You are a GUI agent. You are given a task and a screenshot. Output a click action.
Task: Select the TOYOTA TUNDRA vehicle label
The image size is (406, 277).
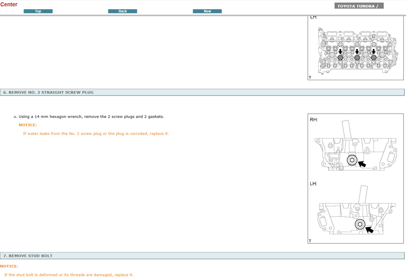point(359,6)
